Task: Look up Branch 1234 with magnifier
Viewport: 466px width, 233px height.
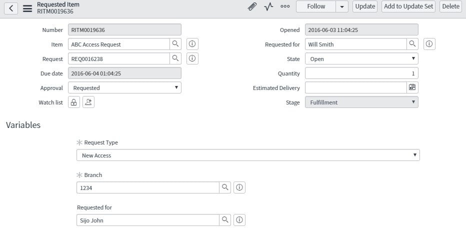Action: (225, 187)
